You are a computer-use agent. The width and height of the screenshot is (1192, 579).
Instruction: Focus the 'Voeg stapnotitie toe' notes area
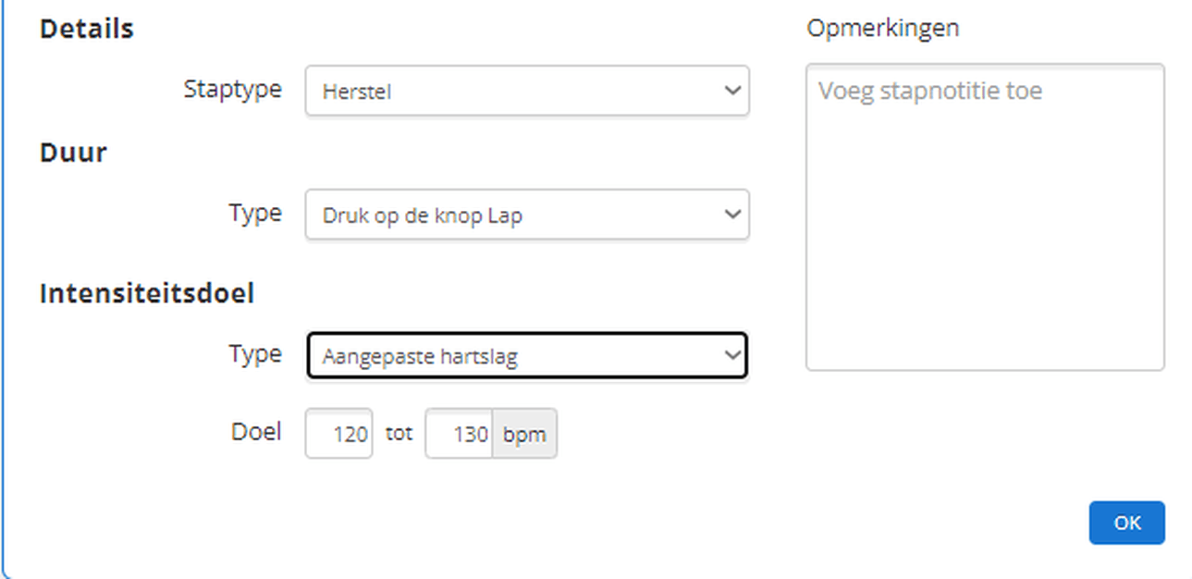click(985, 217)
